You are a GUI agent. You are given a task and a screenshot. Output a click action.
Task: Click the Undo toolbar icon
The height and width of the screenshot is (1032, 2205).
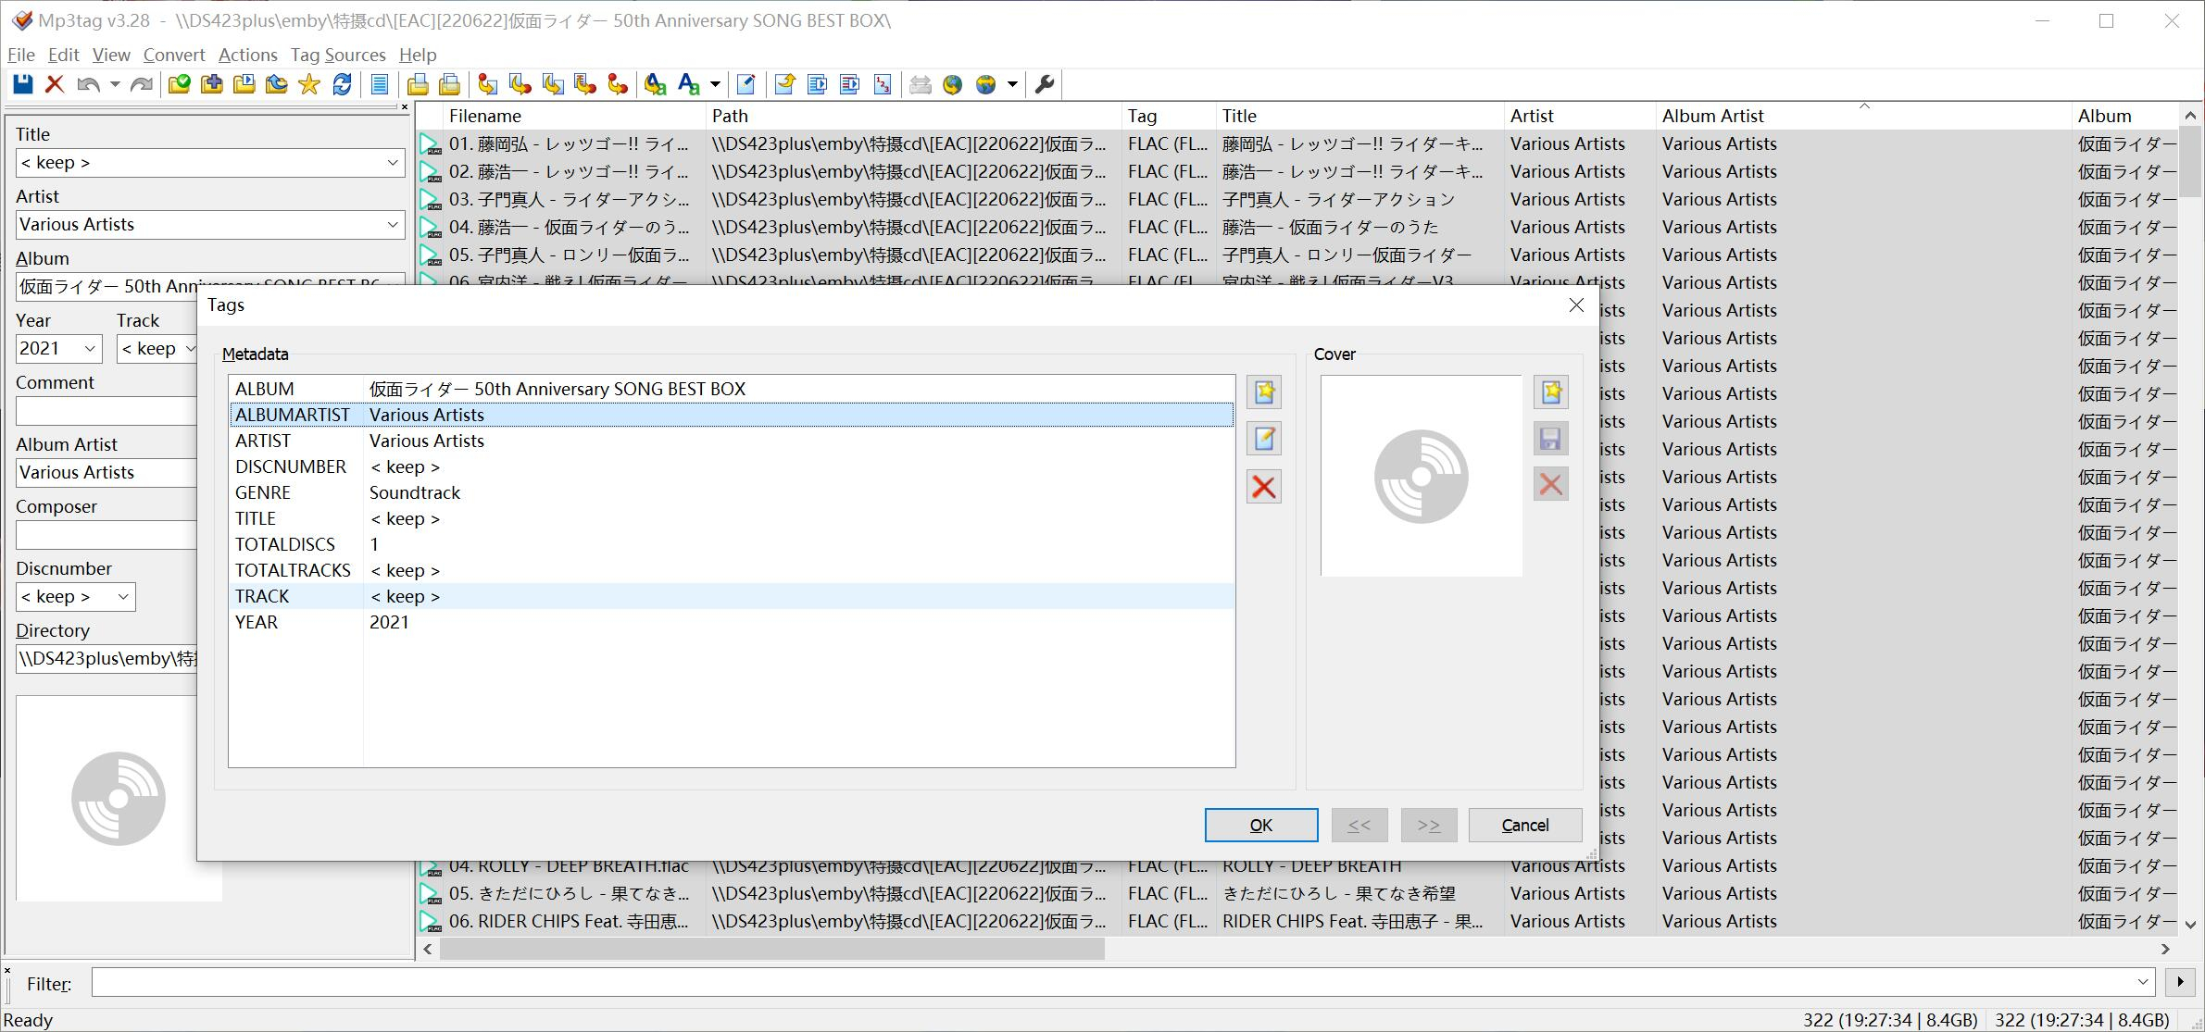click(88, 85)
